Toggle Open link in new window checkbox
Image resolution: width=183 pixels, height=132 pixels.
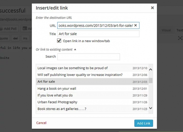point(59,41)
